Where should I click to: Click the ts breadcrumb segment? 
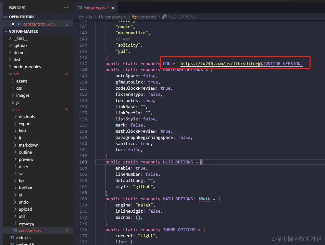90,17
